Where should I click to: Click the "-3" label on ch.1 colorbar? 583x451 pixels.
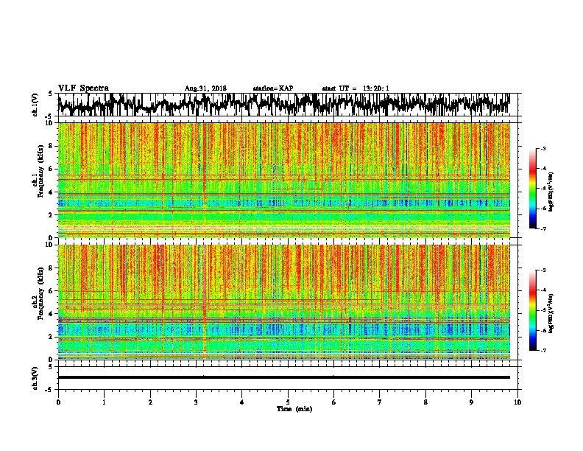pos(543,148)
